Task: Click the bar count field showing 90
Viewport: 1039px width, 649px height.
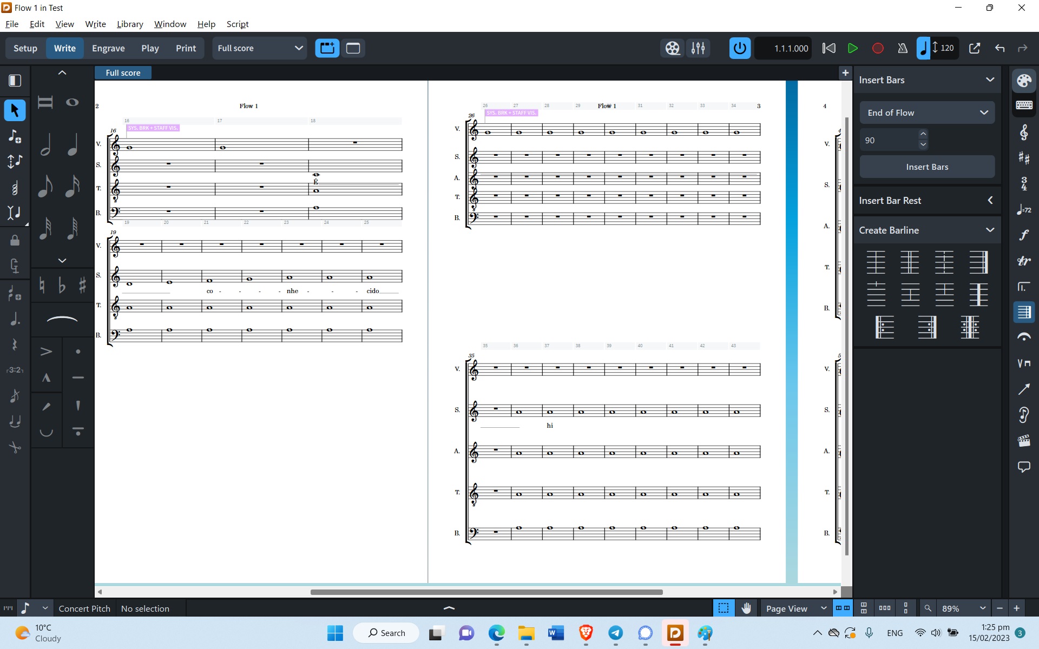Action: [887, 140]
